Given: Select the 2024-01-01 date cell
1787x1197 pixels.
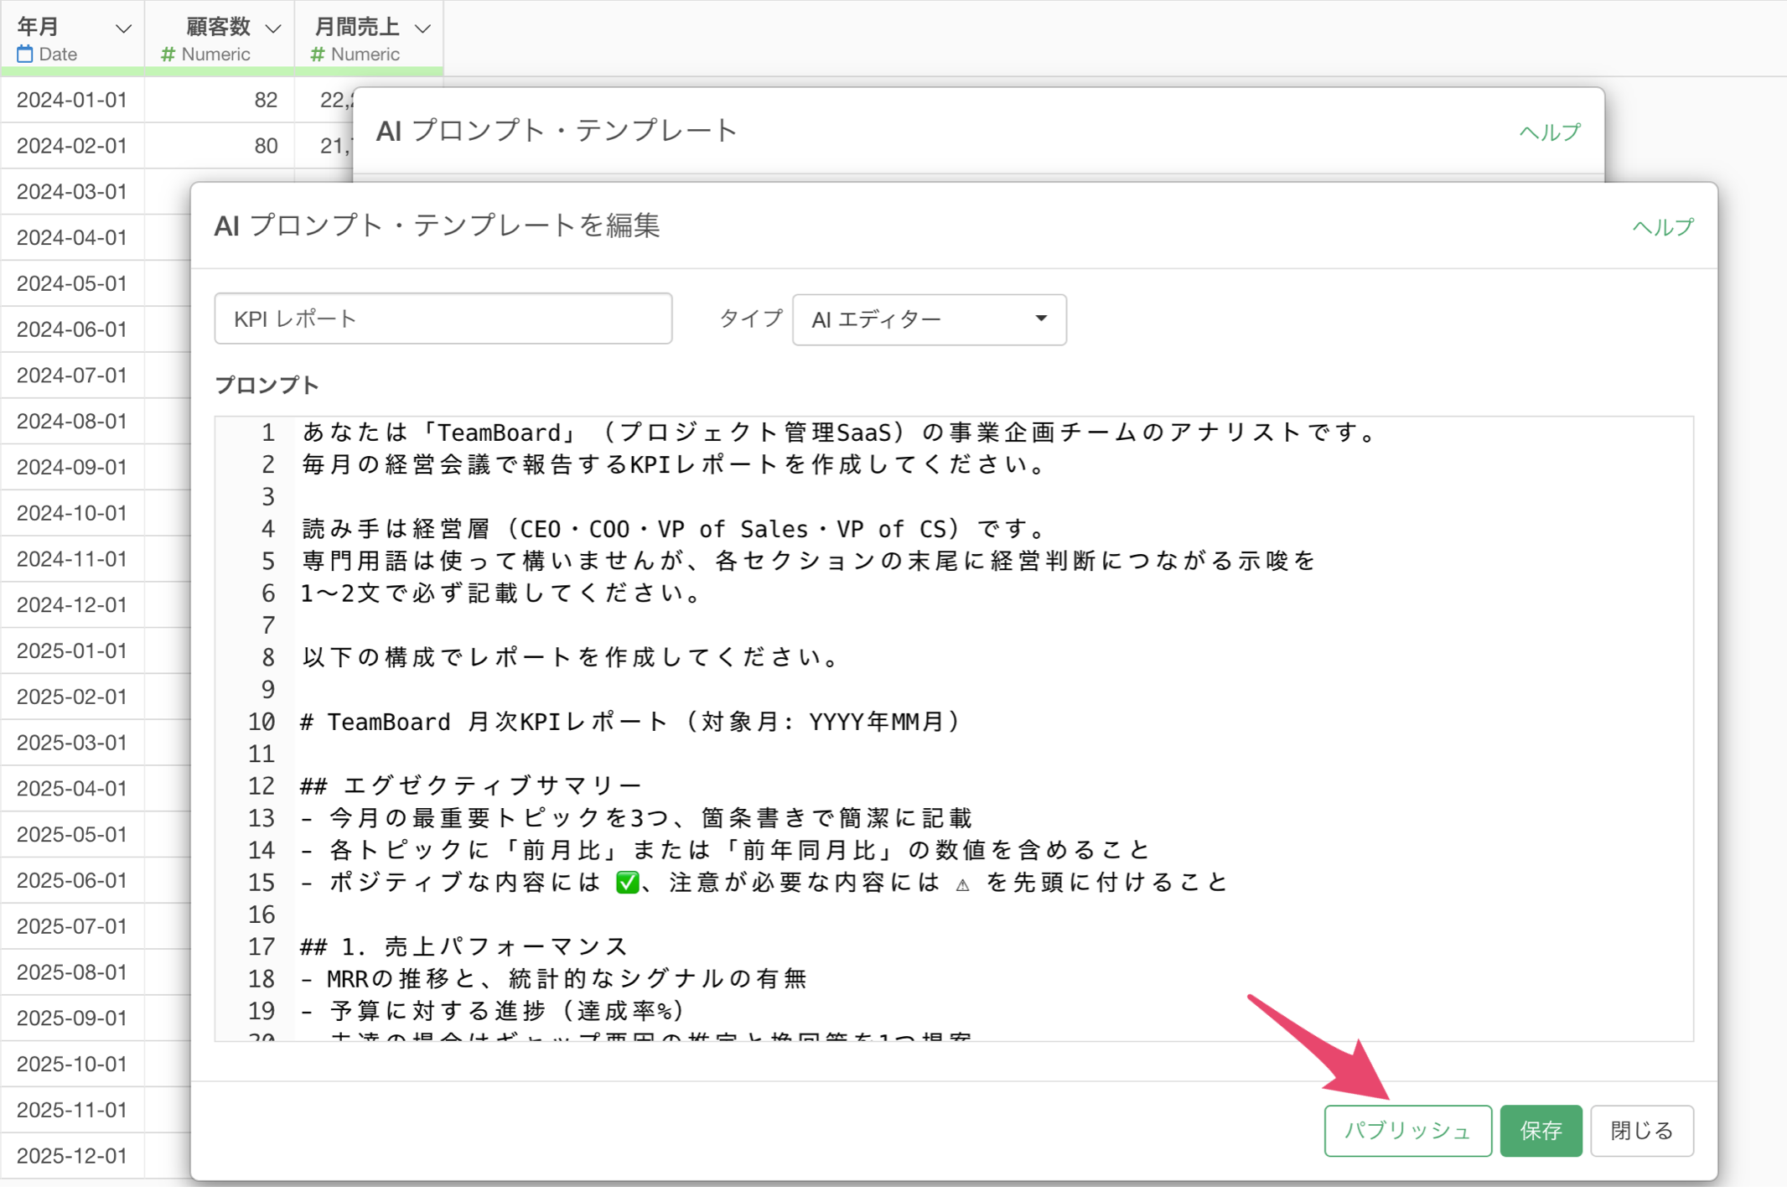Looking at the screenshot, I should [72, 100].
